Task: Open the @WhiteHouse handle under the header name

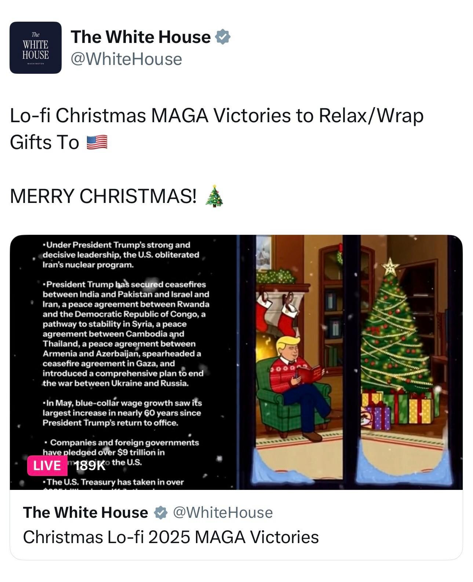Action: pos(126,59)
